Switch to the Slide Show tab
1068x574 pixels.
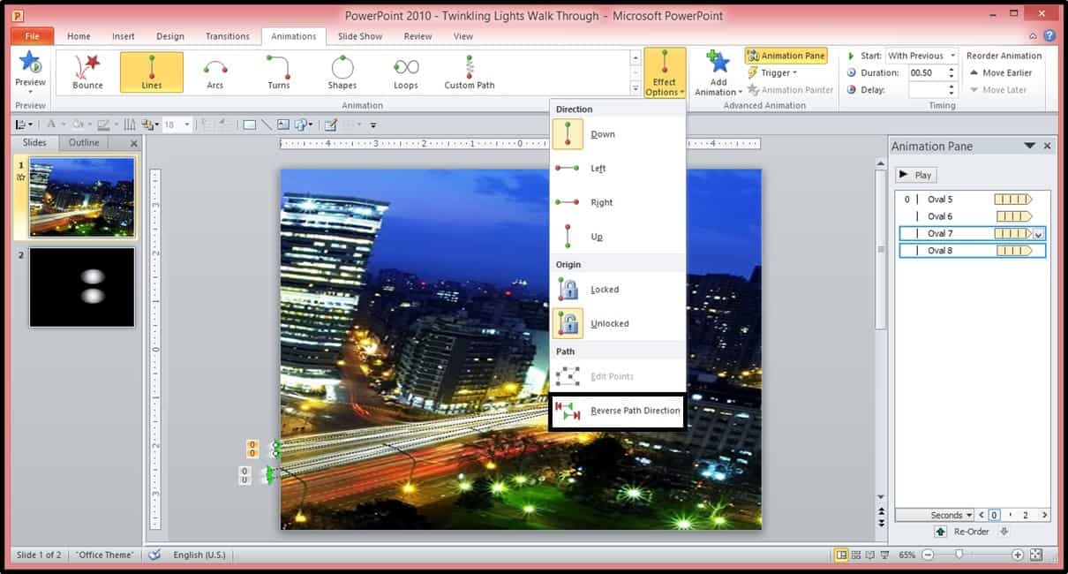[360, 36]
